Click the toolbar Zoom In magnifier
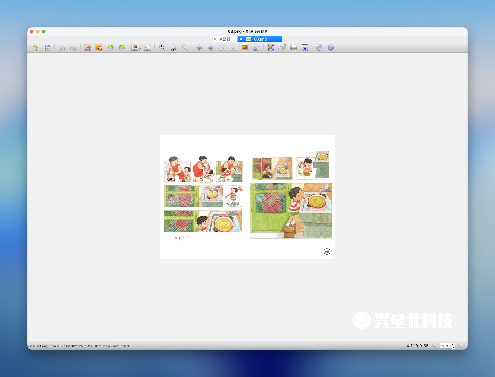Viewport: 495px width, 377px height. click(x=162, y=48)
